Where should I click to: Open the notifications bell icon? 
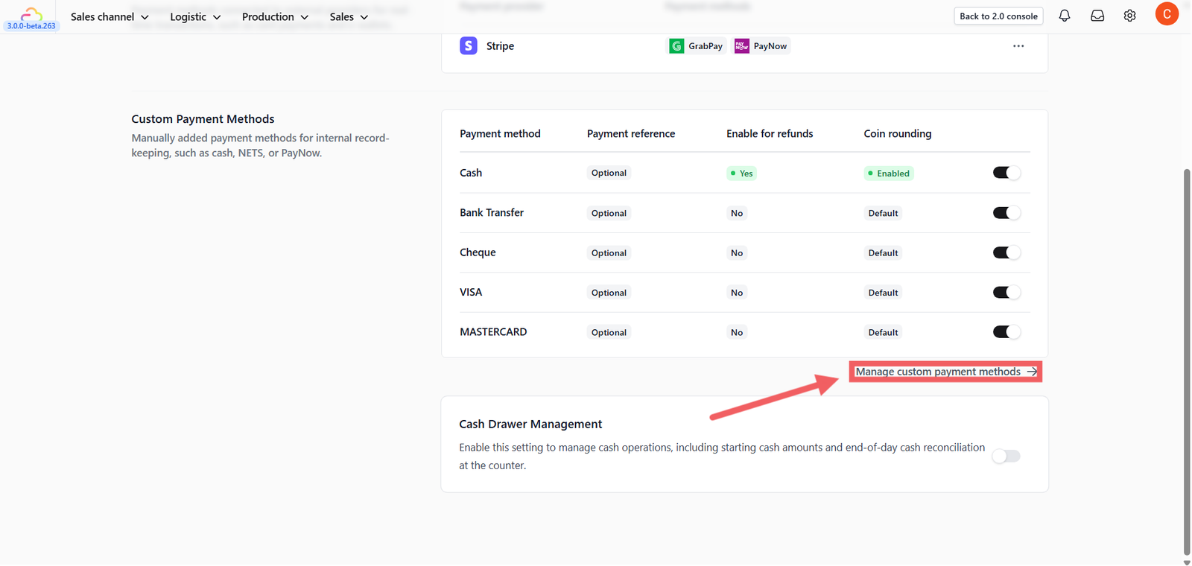1065,16
